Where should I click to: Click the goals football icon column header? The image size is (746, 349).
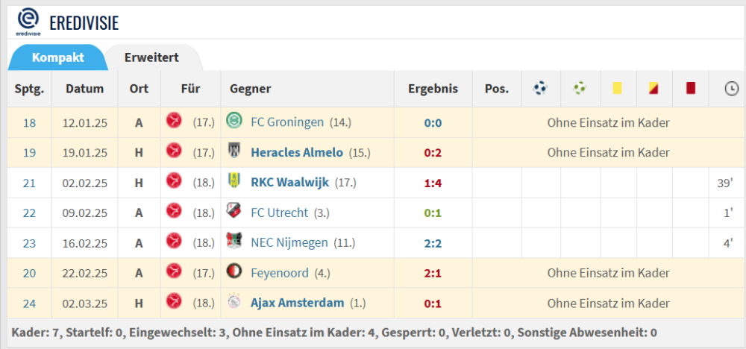point(541,89)
